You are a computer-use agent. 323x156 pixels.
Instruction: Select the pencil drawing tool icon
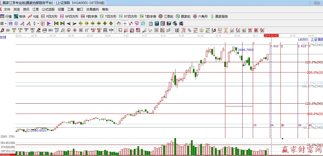click(x=2, y=30)
